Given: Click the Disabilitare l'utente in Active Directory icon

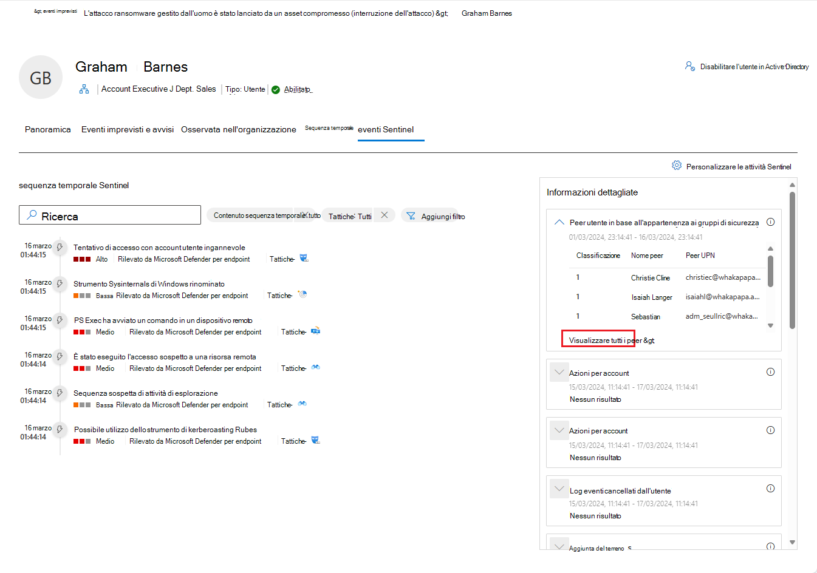Looking at the screenshot, I should coord(690,66).
